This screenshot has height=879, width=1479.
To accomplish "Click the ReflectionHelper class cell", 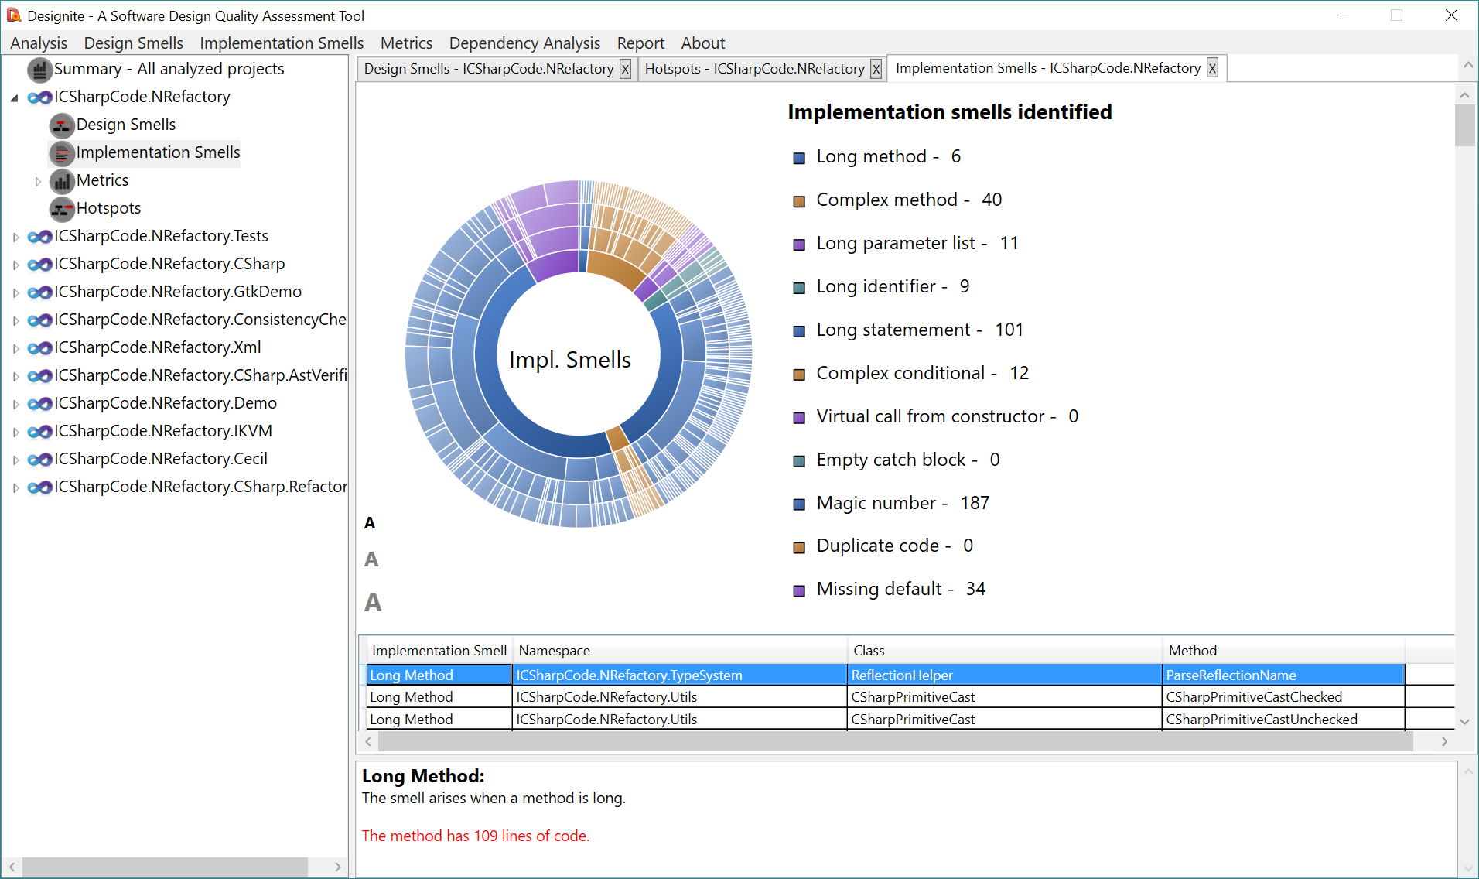I will (x=1005, y=675).
